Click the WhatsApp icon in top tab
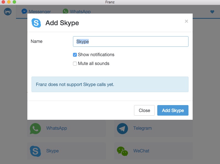 coord(66,11)
